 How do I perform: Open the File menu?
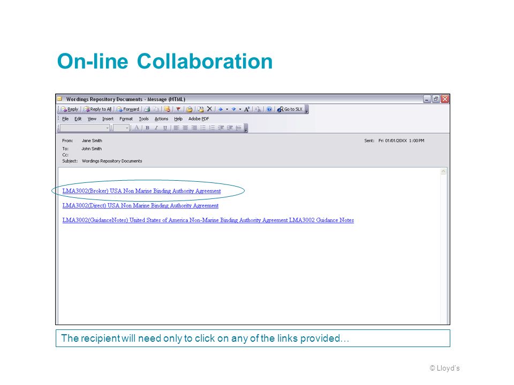[65, 119]
